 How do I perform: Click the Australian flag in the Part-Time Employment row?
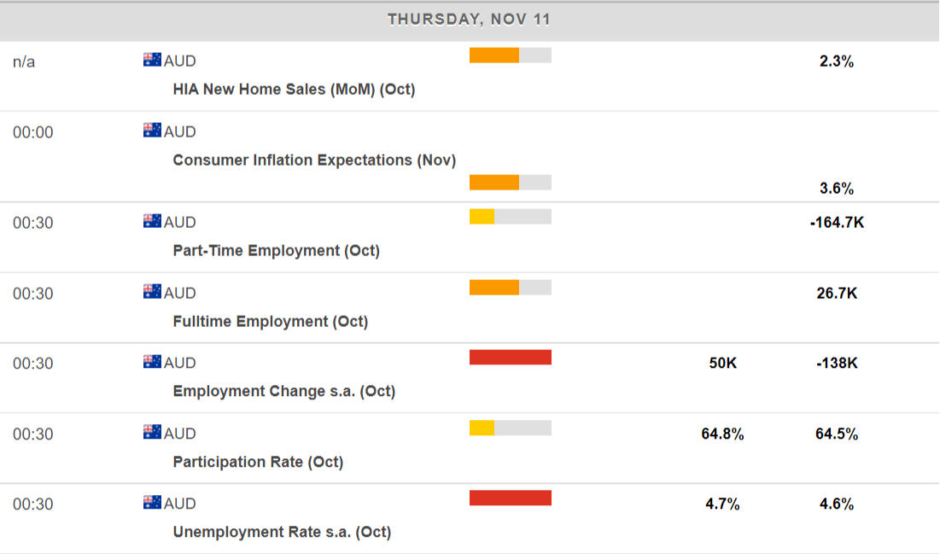[x=152, y=222]
